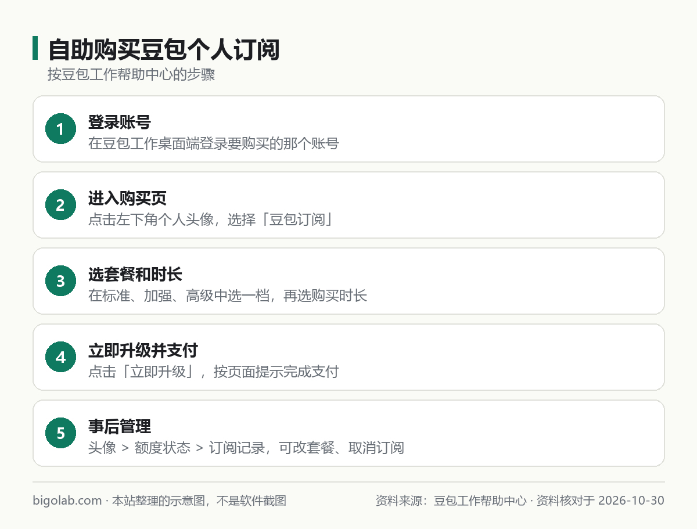Select the text 在标准、加强、高级中选一档，再选购买时长
This screenshot has width=697, height=529.
[x=228, y=296]
